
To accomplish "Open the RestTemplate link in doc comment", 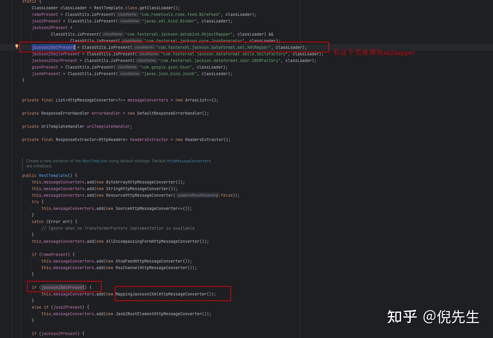I will point(95,161).
